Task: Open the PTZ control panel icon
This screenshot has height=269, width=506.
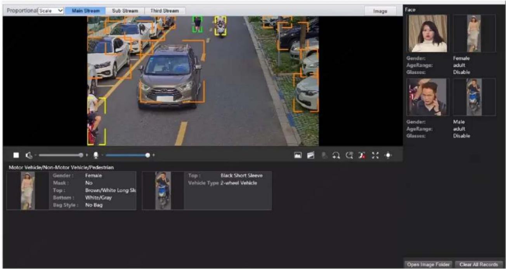Action: coord(388,155)
